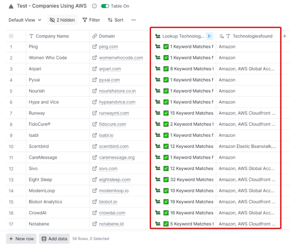Click the Lookup Technologies column header icon
The image size is (290, 246).
(158, 36)
